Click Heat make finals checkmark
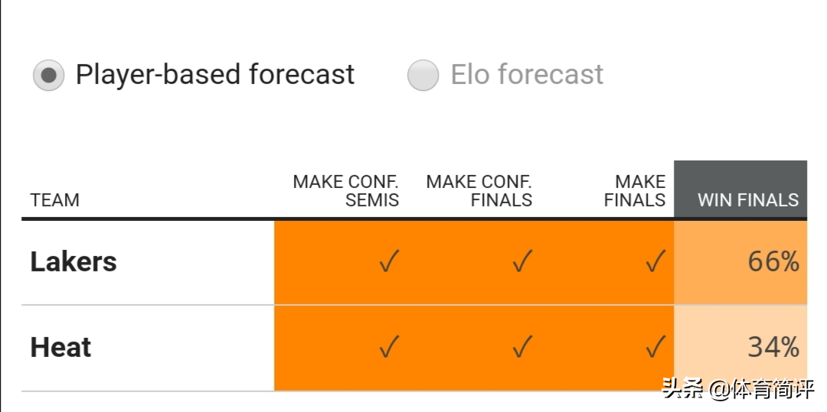The image size is (827, 412). pyautogui.click(x=655, y=349)
